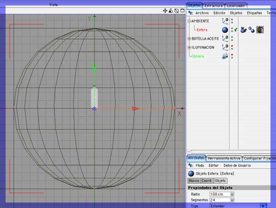Click the Coord. properties button
This screenshot has width=276, height=208.
207,180
